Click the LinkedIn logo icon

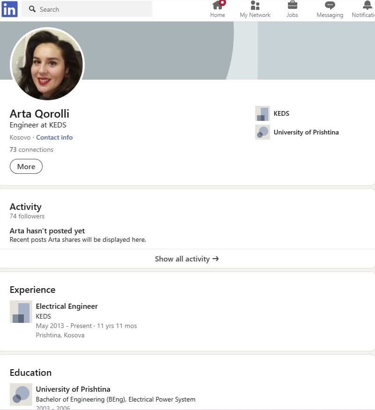tap(9, 9)
